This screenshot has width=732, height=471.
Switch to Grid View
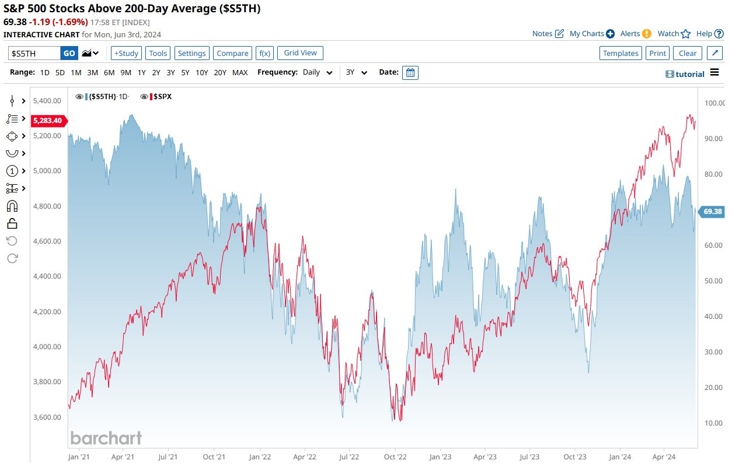pos(300,53)
